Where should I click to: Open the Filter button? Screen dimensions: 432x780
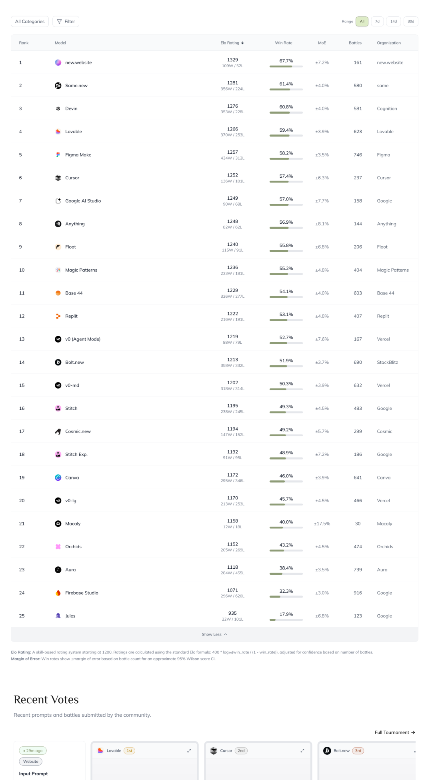coord(66,22)
